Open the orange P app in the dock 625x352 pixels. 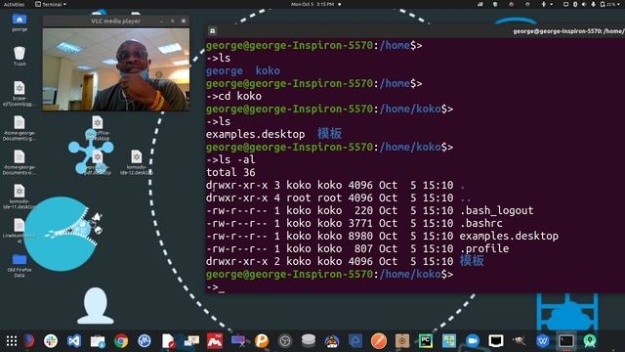[262, 341]
